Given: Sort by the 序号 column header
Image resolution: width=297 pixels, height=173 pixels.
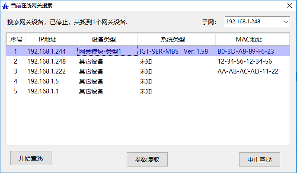Looking at the screenshot, I should 16,39.
